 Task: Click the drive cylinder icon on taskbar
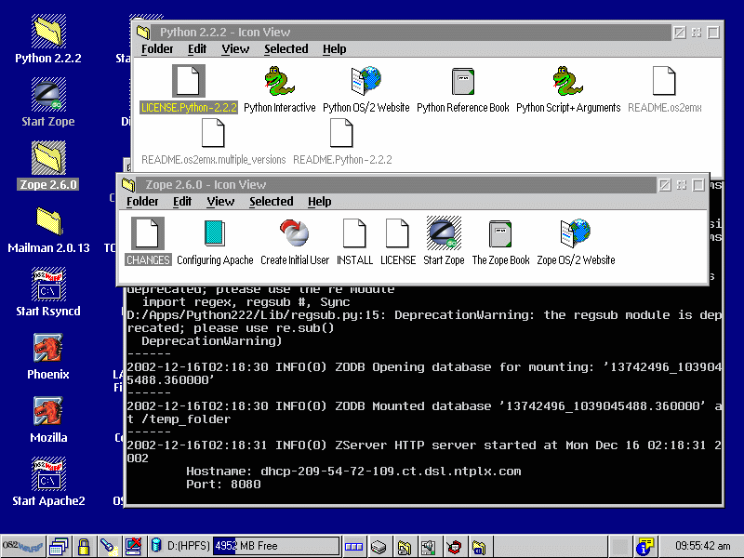click(x=156, y=546)
